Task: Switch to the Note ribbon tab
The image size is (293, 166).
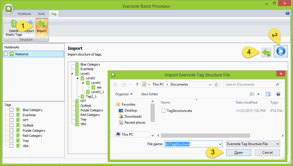Action: coord(41,14)
